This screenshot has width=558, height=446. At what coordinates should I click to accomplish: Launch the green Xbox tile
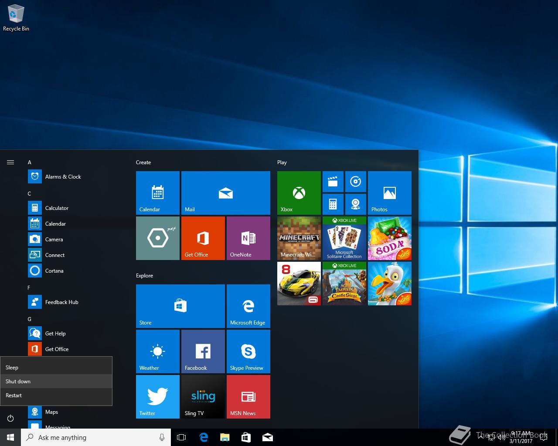[x=299, y=193]
